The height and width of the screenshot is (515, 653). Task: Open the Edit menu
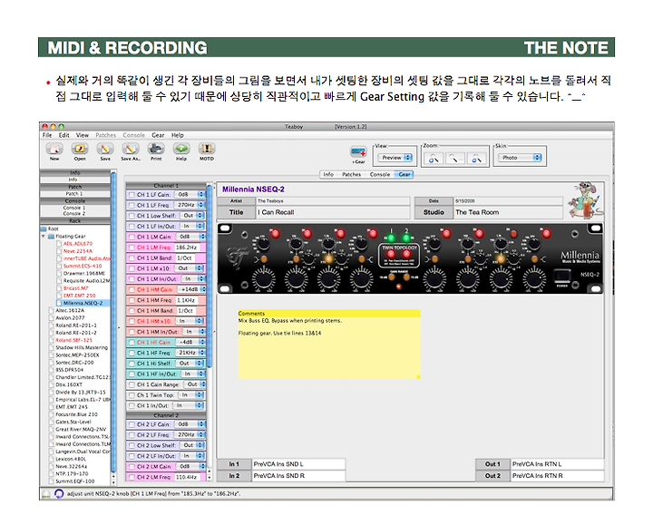click(x=63, y=135)
